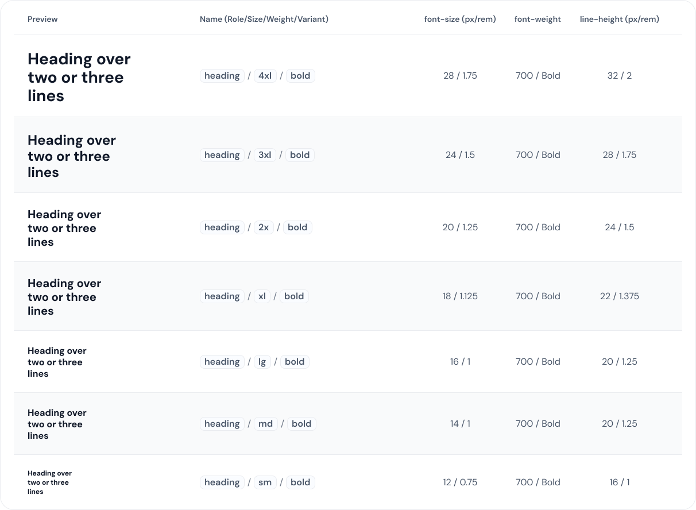Click the 'line-height (px/rem)' column header
The width and height of the screenshot is (696, 510).
pos(620,19)
